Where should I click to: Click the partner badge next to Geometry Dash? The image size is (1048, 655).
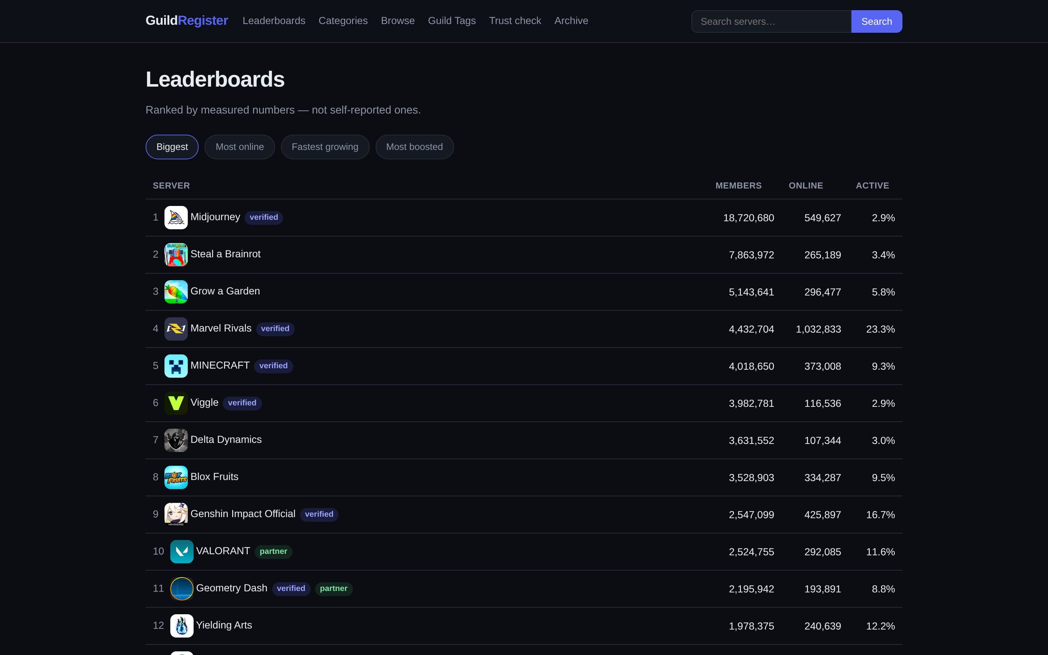click(333, 589)
